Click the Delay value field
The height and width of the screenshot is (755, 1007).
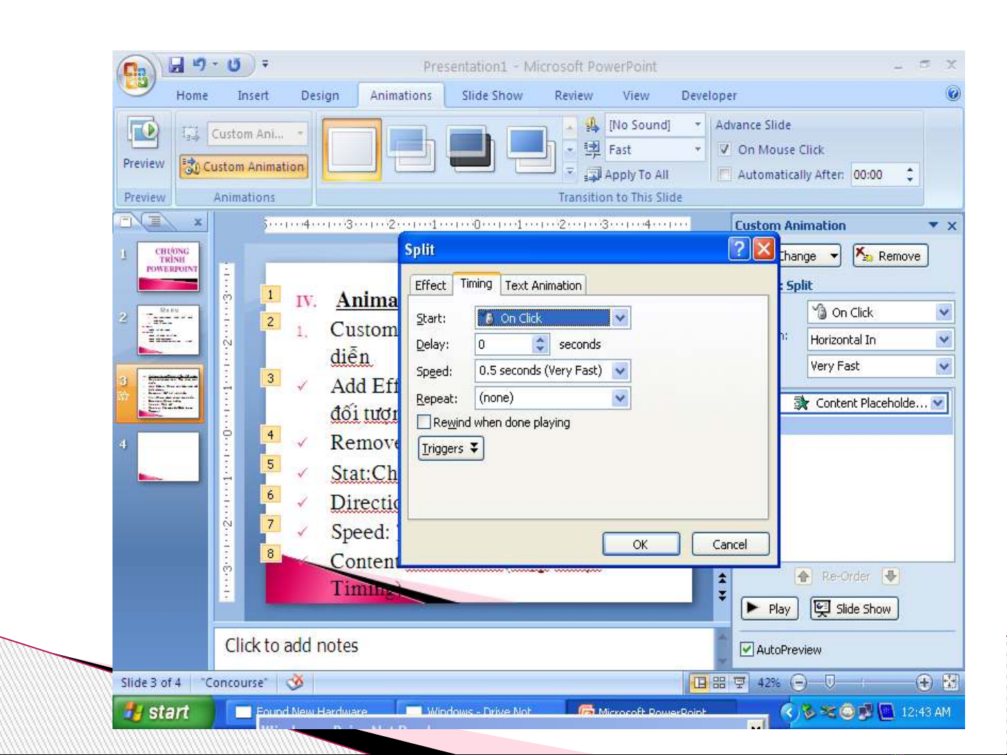click(x=504, y=344)
